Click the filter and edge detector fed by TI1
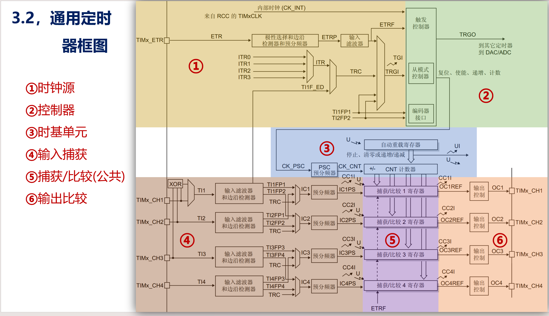The image size is (549, 316). click(239, 194)
